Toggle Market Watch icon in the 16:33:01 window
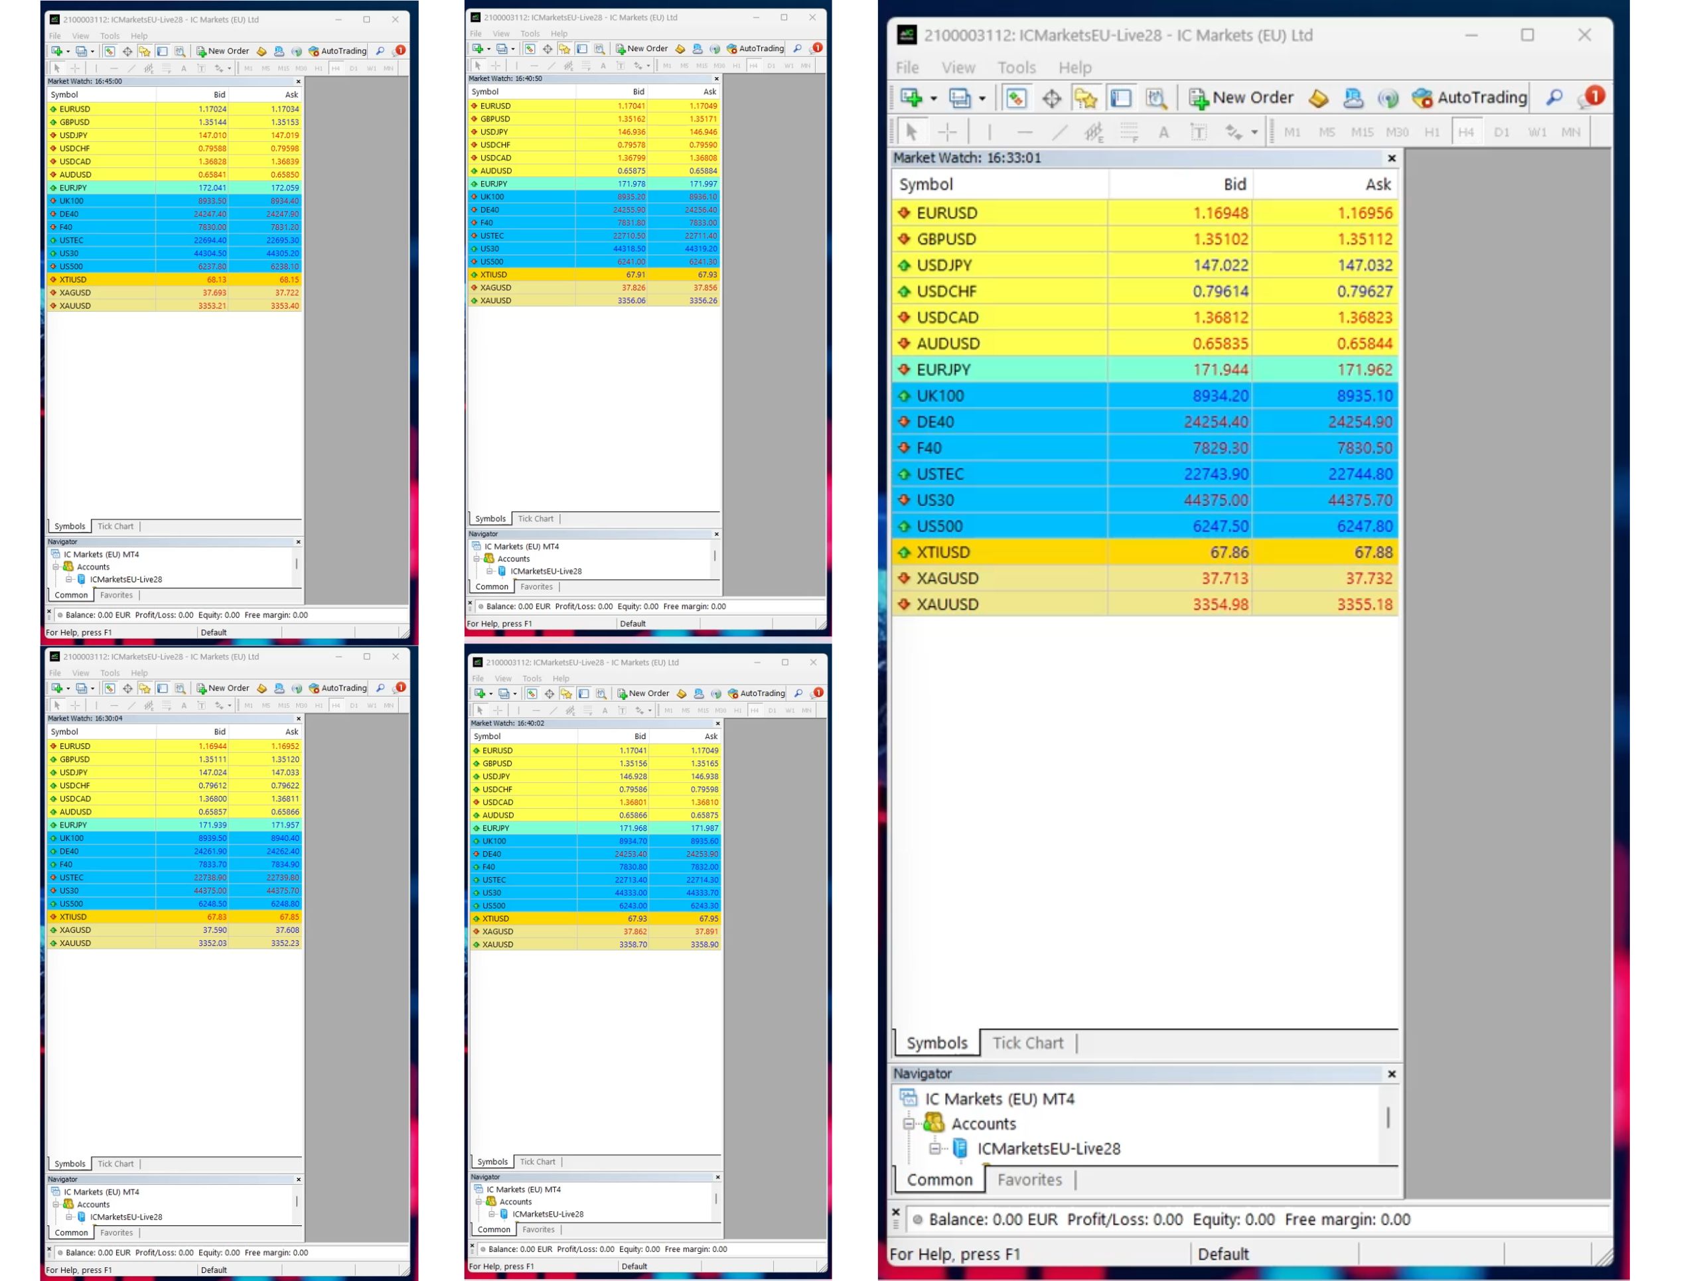1699x1281 pixels. click(x=1016, y=98)
